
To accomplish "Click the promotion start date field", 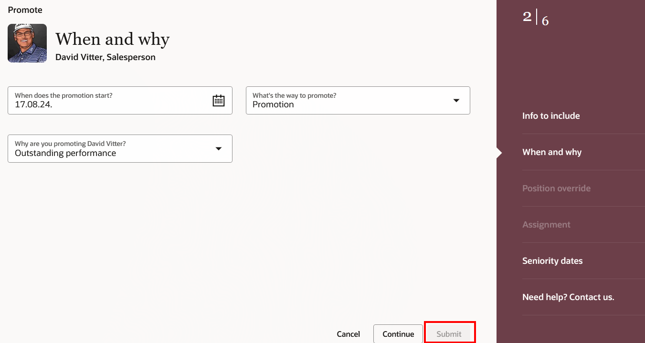I will click(x=120, y=100).
